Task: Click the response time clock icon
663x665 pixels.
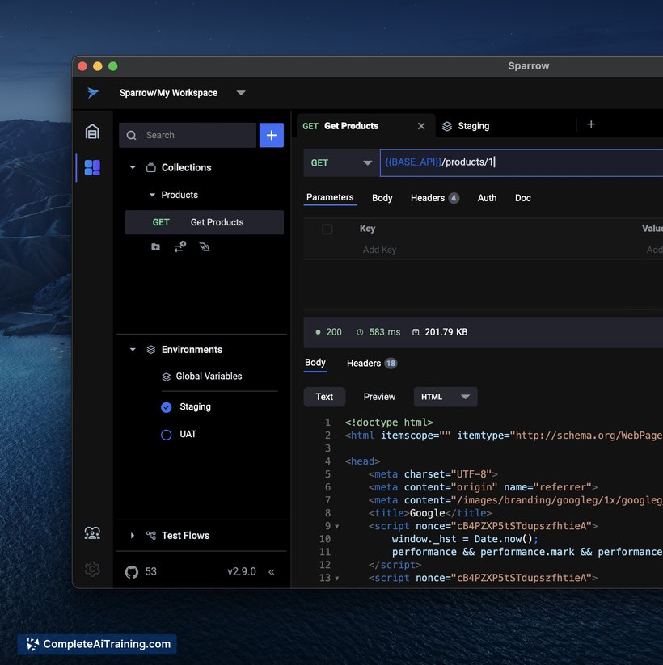Action: pyautogui.click(x=360, y=332)
